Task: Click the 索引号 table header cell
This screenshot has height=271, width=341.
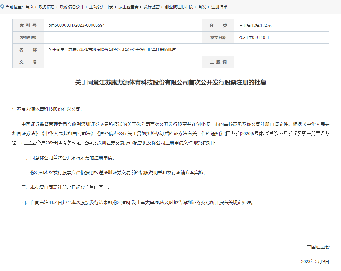Action: click(28, 25)
